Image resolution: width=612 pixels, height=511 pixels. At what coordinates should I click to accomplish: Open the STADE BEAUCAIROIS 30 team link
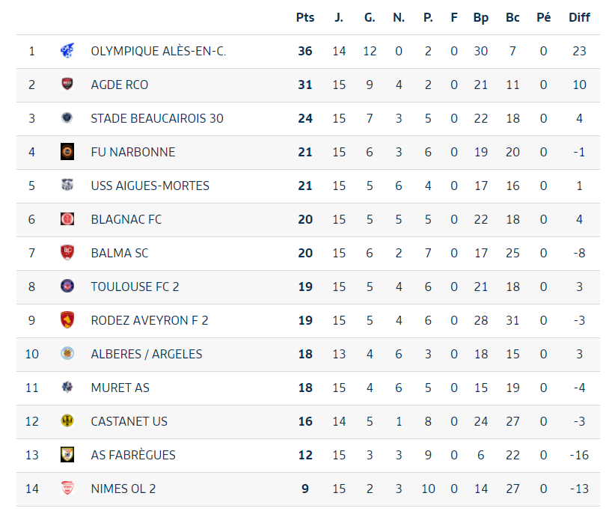click(x=157, y=118)
